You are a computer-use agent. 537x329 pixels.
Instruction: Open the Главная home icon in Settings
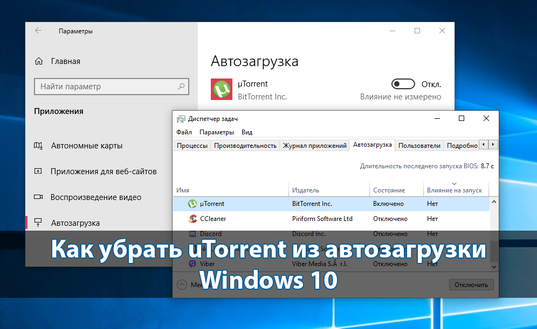pyautogui.click(x=39, y=61)
